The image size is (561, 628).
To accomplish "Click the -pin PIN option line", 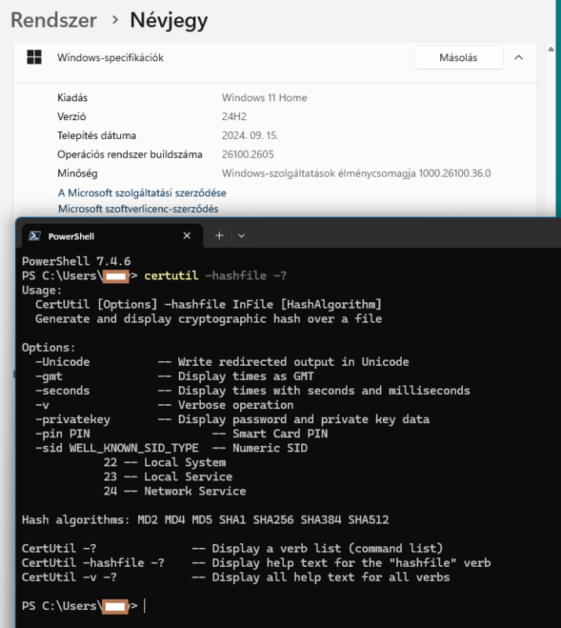I will pyautogui.click(x=181, y=433).
